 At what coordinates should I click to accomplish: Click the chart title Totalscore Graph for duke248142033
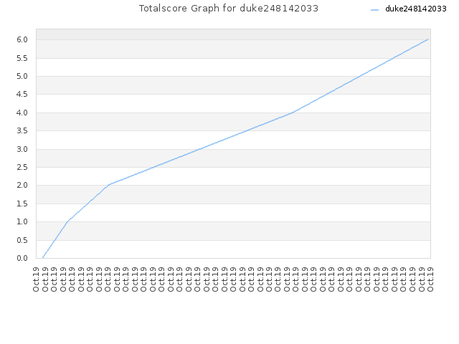tap(229, 9)
